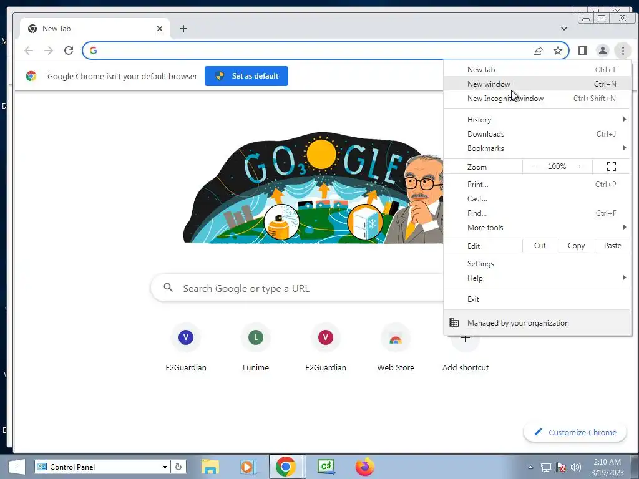Launch Firefox from the taskbar
This screenshot has height=479, width=639.
pyautogui.click(x=364, y=467)
